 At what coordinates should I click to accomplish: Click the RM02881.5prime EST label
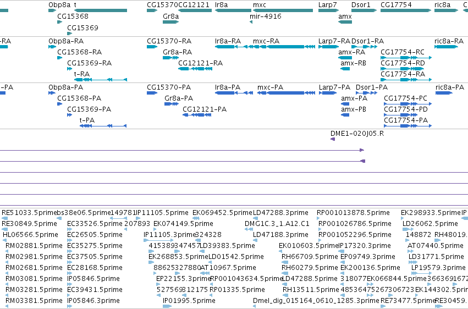coord(34,246)
